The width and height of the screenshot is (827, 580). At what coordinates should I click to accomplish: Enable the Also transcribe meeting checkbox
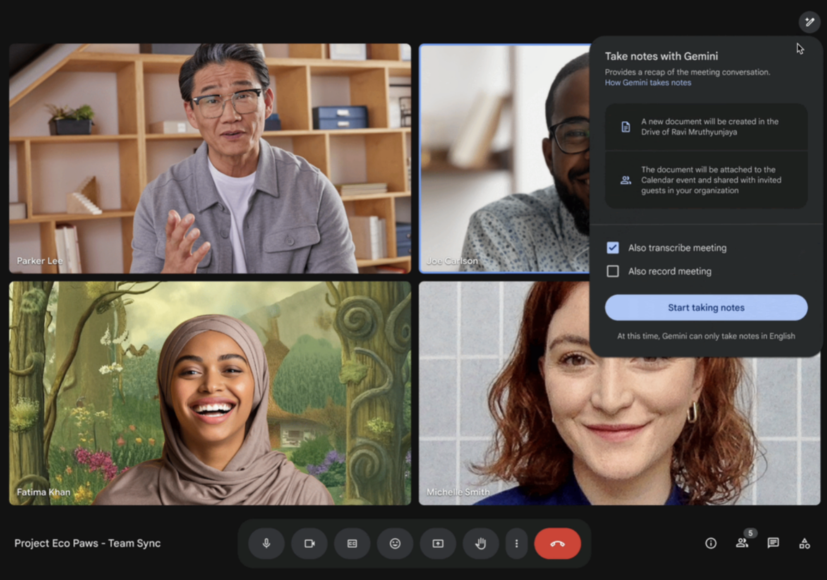tap(614, 248)
